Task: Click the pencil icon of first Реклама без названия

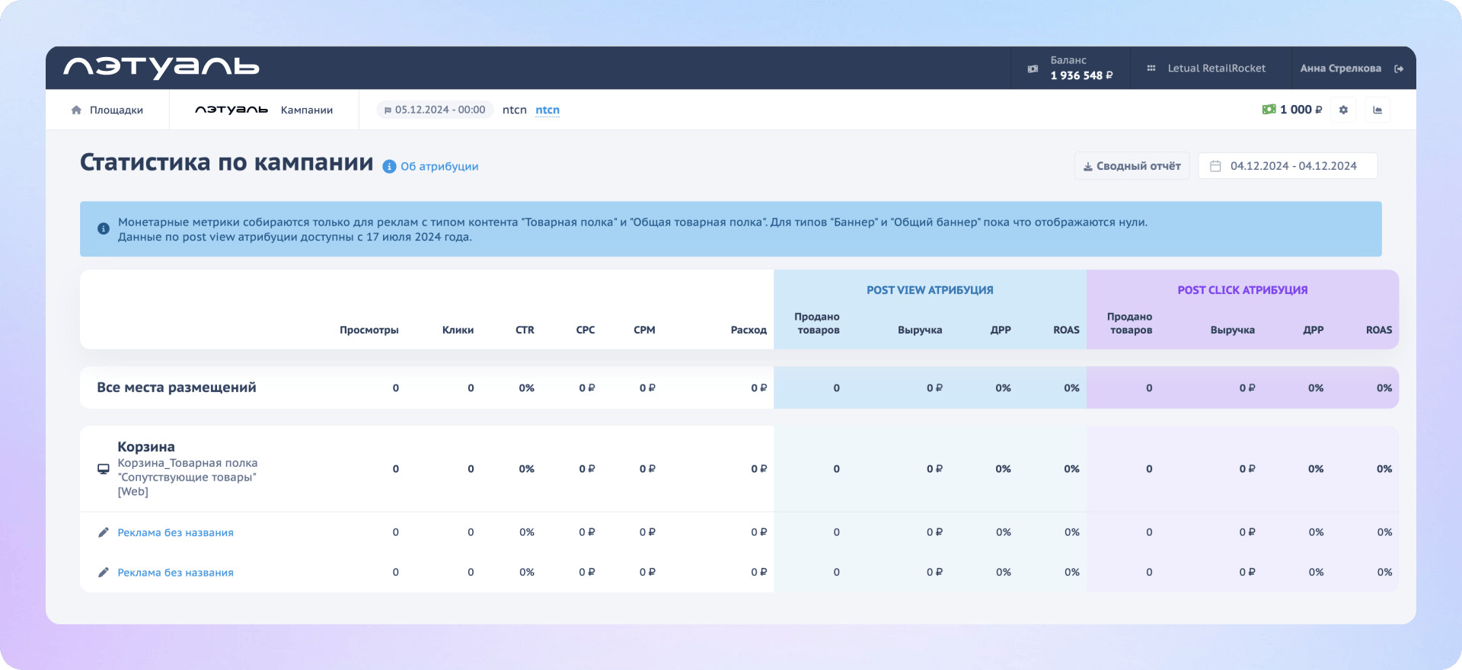Action: (104, 532)
